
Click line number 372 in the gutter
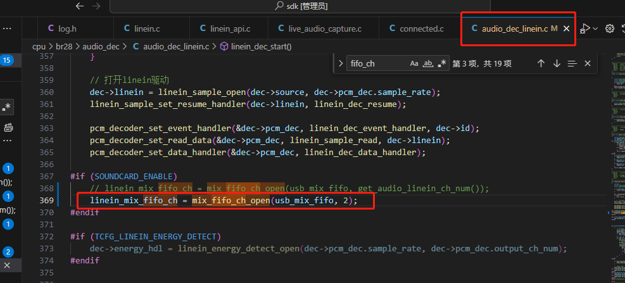pos(47,236)
